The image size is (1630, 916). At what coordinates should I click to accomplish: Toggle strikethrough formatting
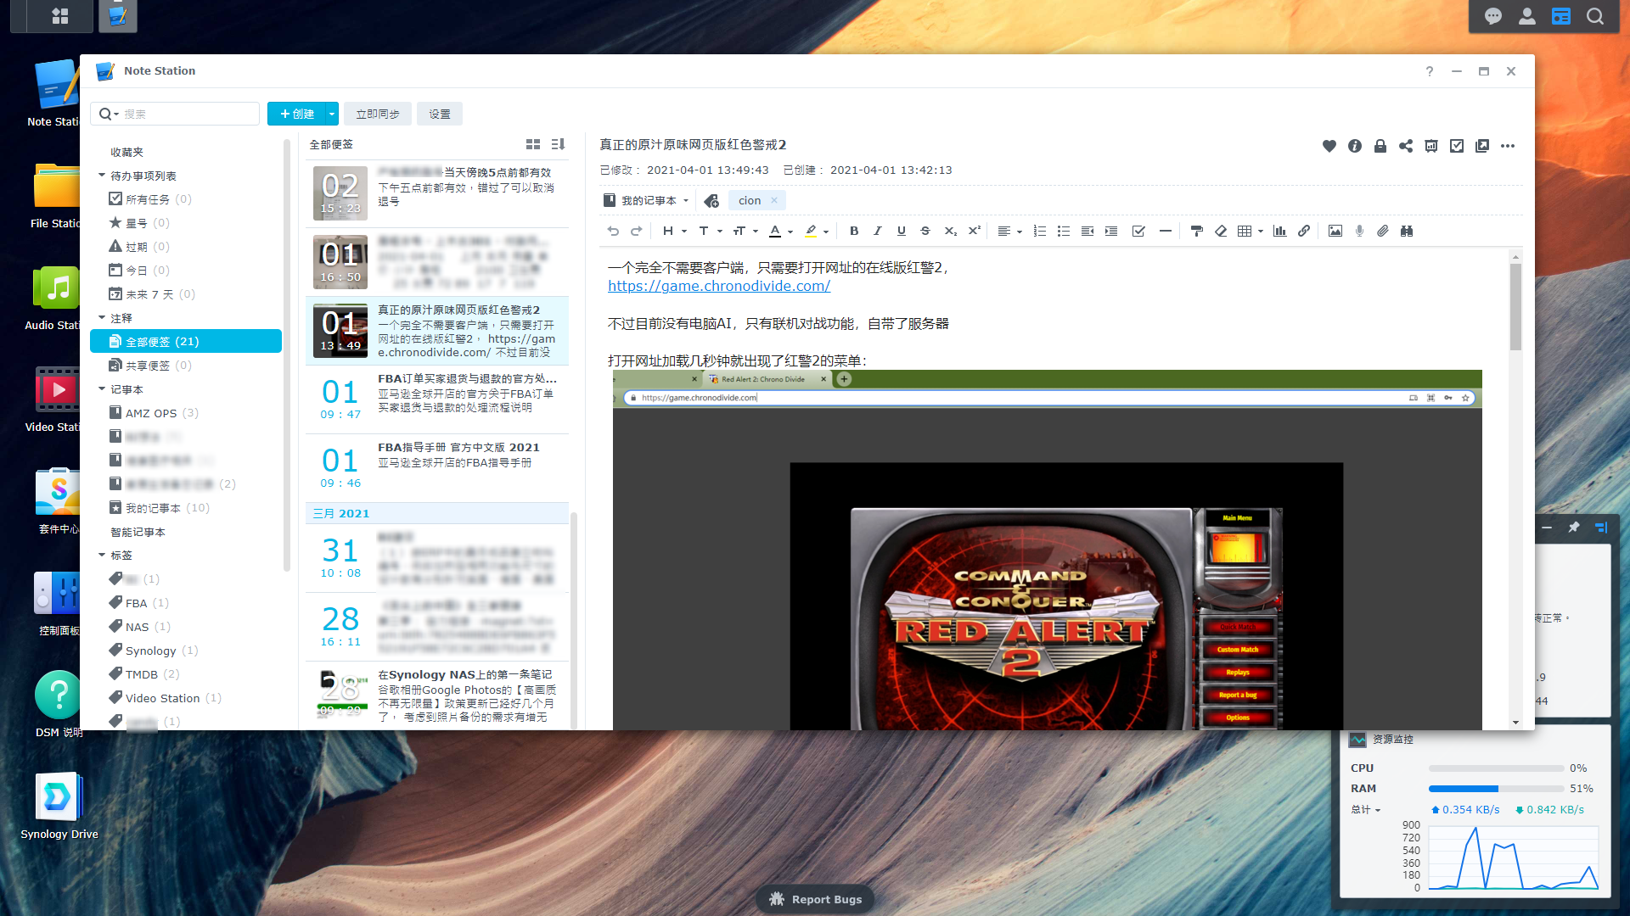(x=925, y=231)
